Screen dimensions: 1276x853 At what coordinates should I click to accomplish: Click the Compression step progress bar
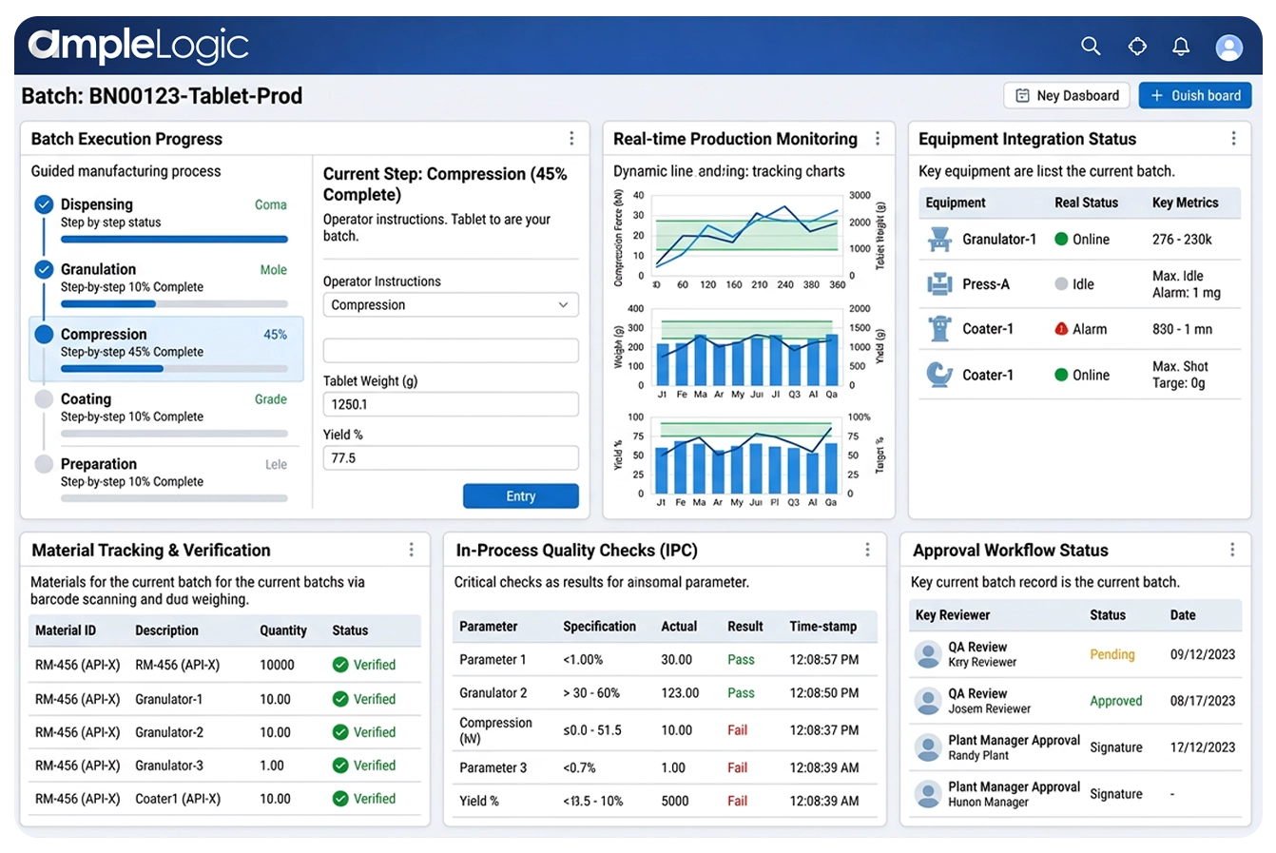coord(174,369)
